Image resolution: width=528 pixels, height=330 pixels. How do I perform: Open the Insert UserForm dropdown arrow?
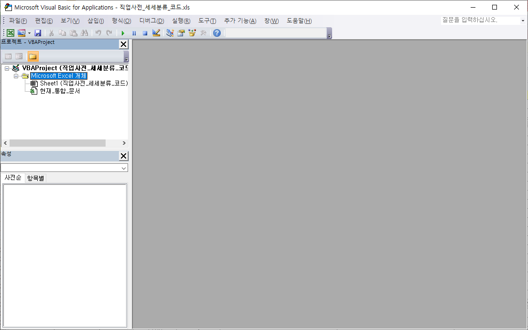click(29, 33)
